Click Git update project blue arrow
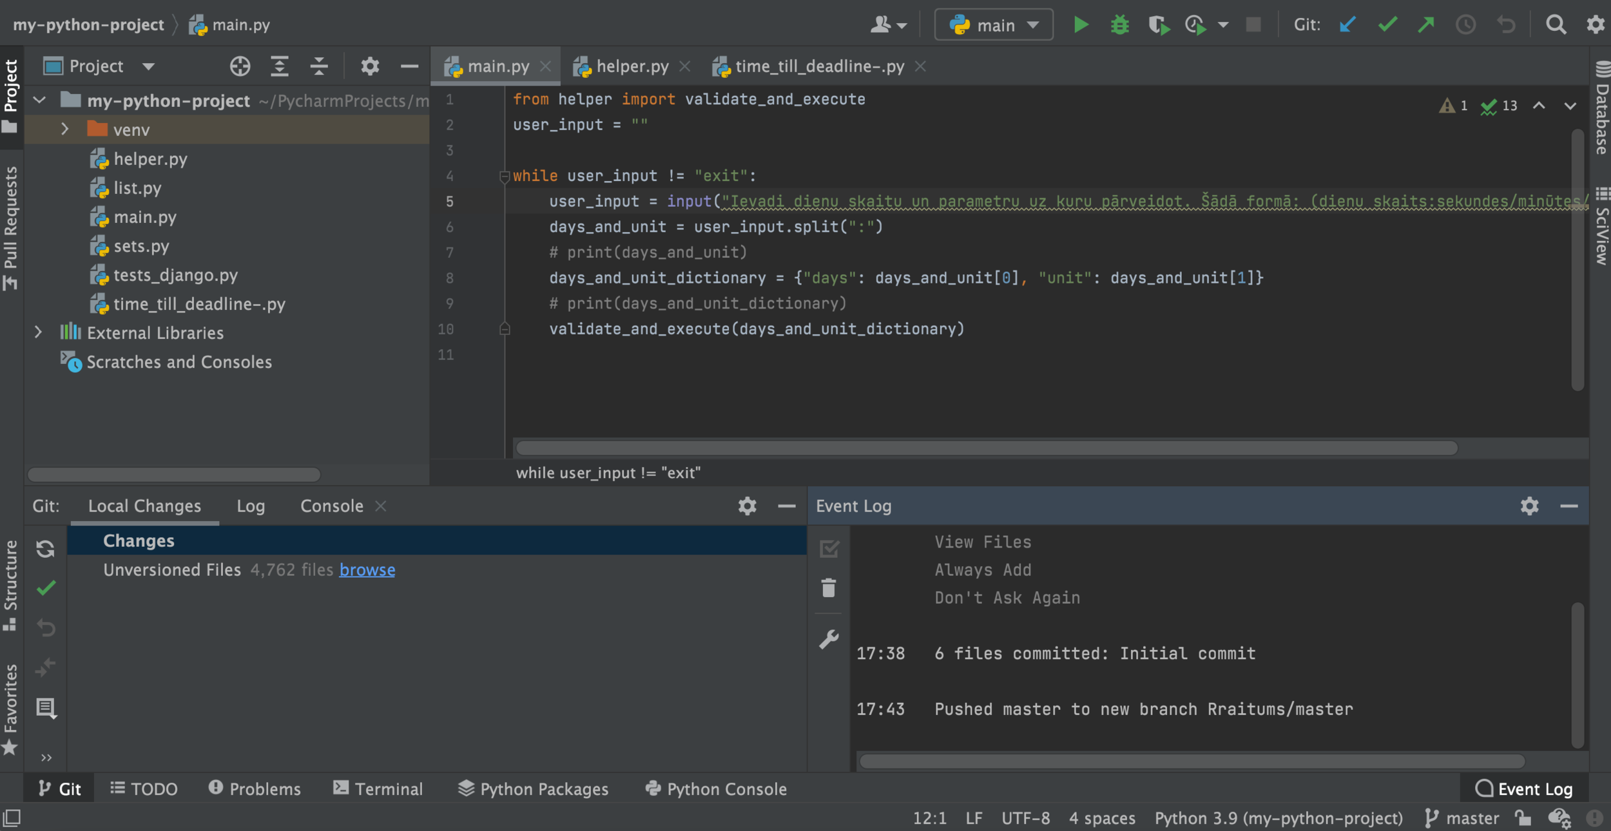Screen dimensions: 1611x831 pyautogui.click(x=1347, y=25)
